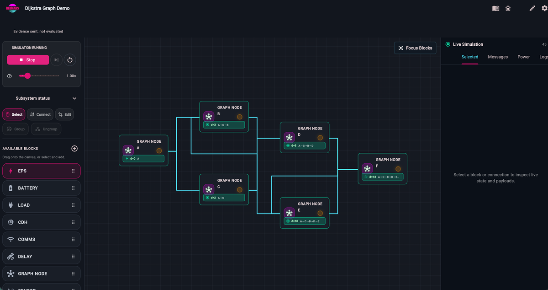Click node A's 'd=0 A' status bar
This screenshot has width=548, height=290.
tap(143, 159)
